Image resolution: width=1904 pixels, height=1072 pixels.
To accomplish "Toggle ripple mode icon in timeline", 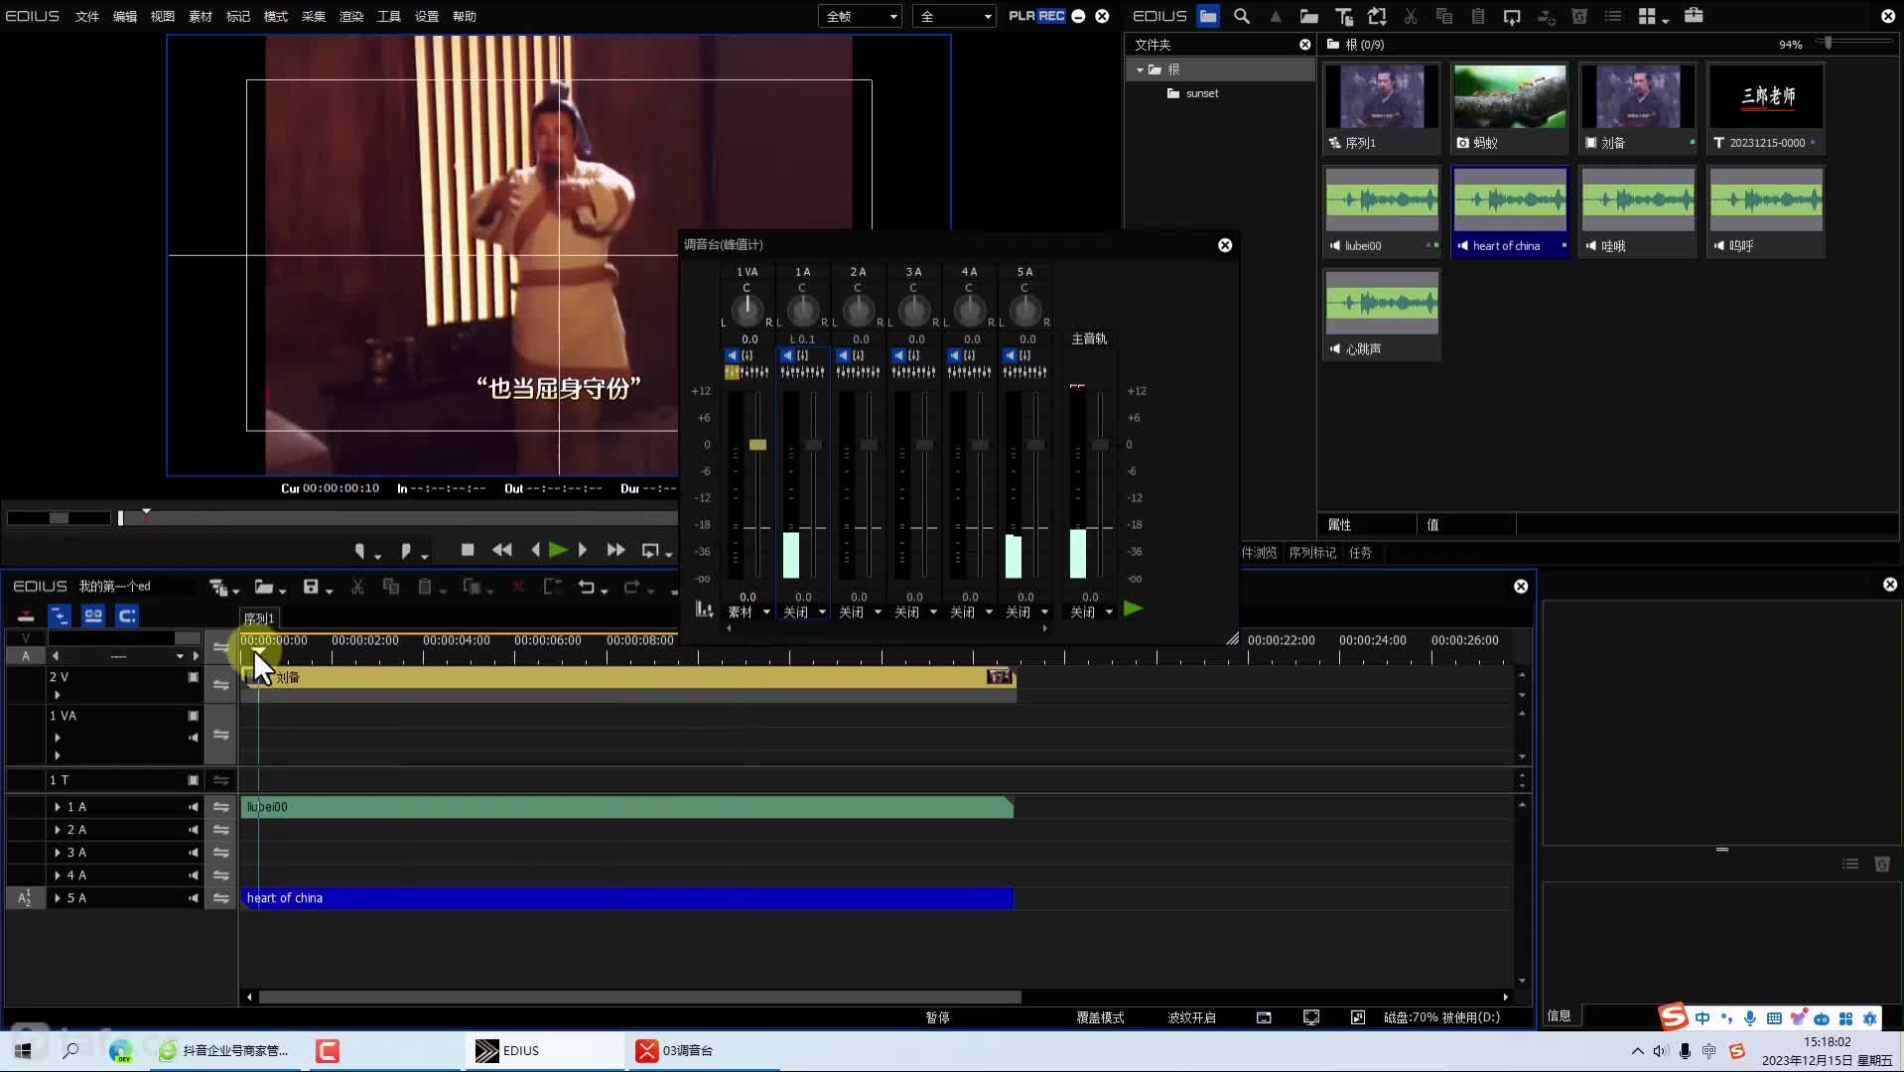I will coord(60,615).
